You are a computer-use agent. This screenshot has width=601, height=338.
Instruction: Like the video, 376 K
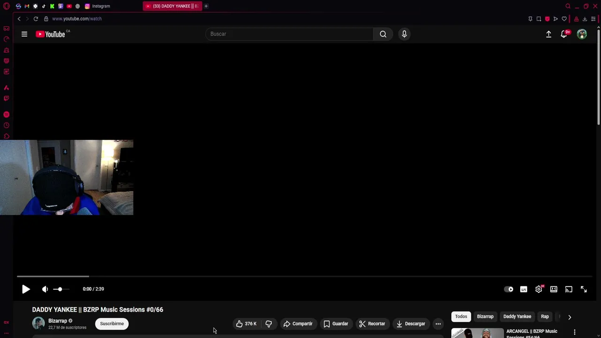tap(247, 323)
